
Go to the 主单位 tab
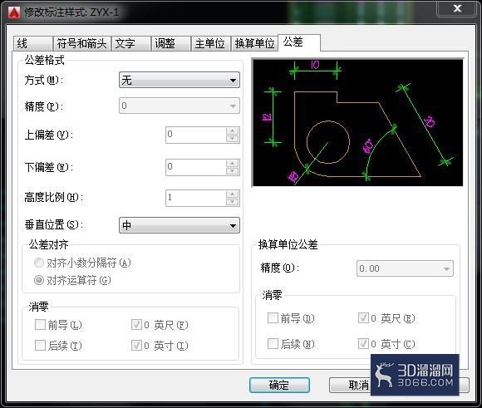210,43
